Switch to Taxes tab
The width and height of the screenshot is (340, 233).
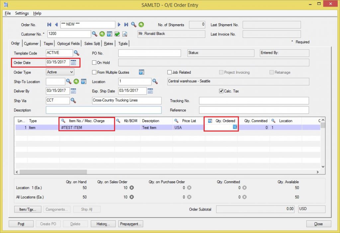pos(48,43)
